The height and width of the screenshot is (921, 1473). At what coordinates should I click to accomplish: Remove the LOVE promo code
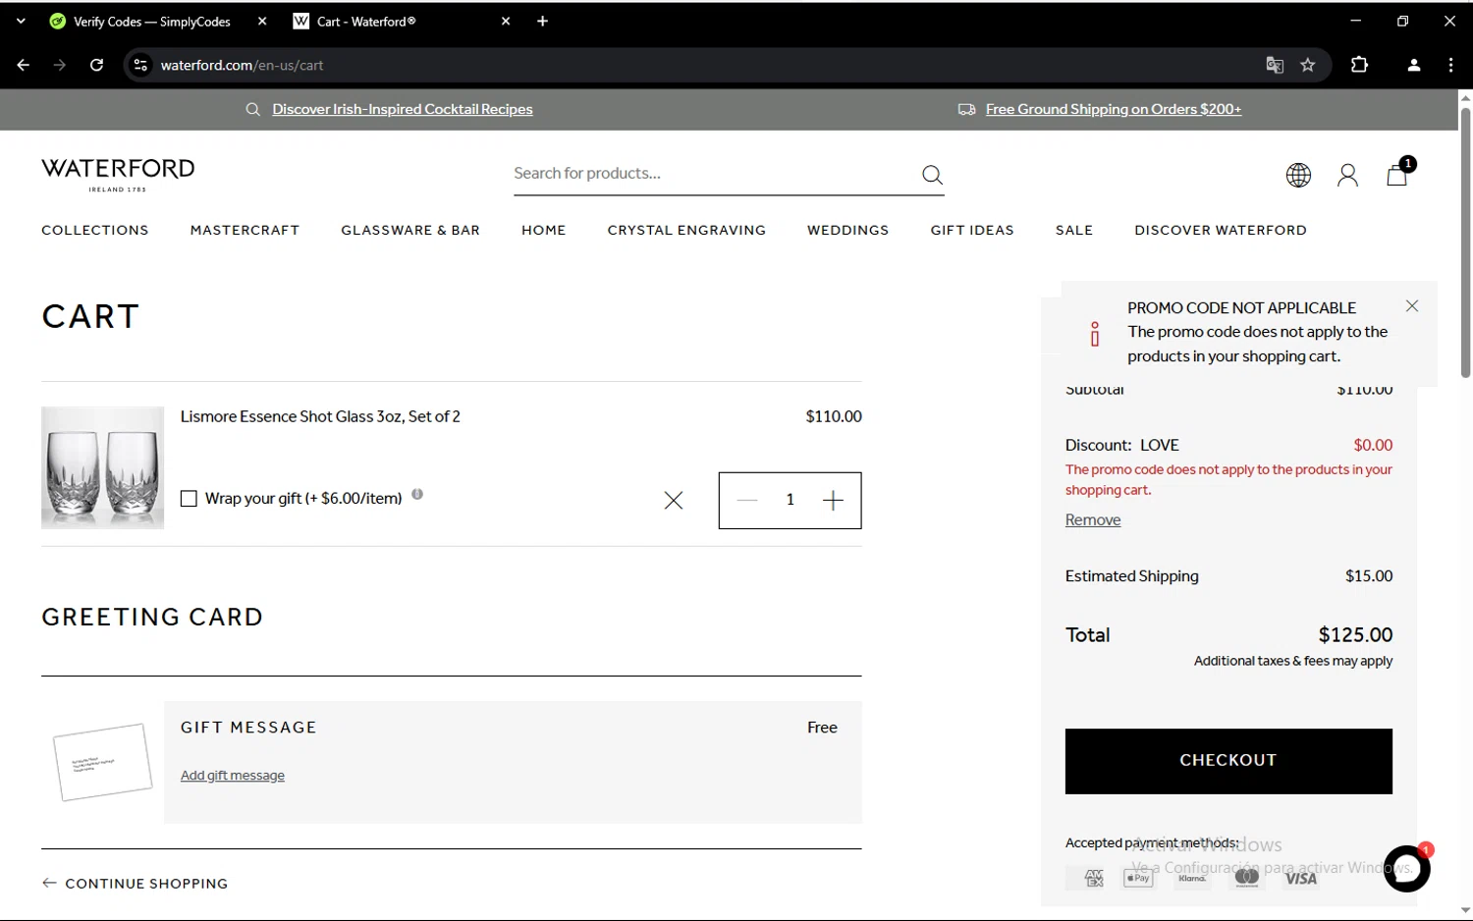[x=1093, y=519]
